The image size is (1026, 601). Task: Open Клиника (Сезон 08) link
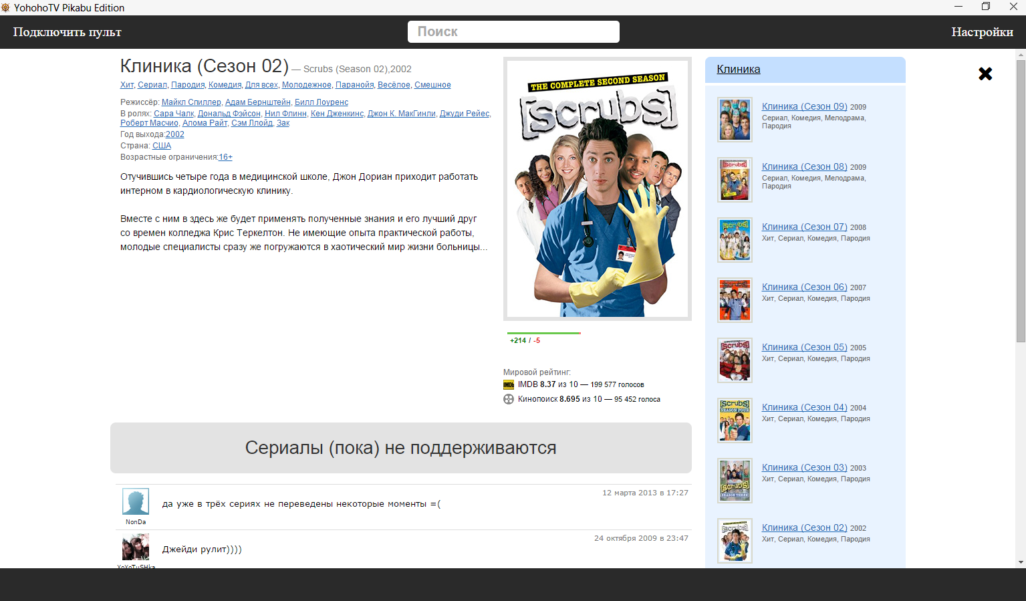pyautogui.click(x=805, y=166)
